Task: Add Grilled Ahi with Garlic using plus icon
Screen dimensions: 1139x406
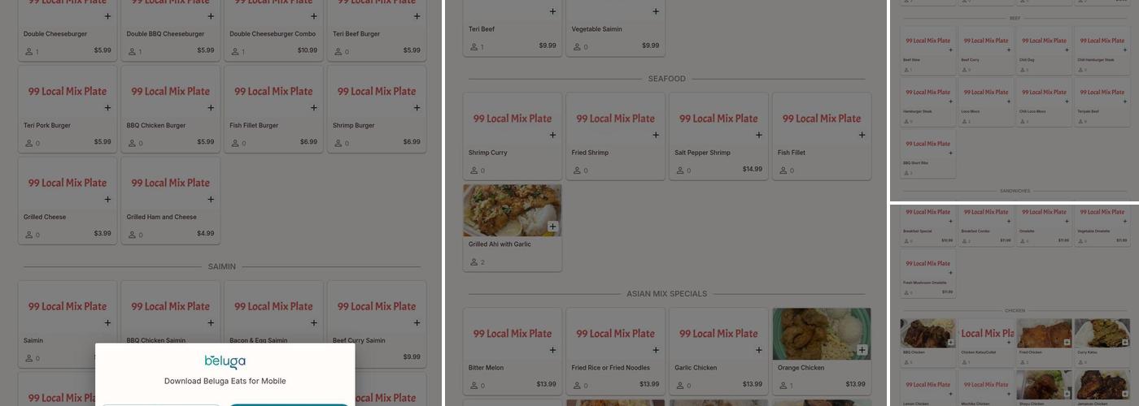Action: (x=552, y=227)
